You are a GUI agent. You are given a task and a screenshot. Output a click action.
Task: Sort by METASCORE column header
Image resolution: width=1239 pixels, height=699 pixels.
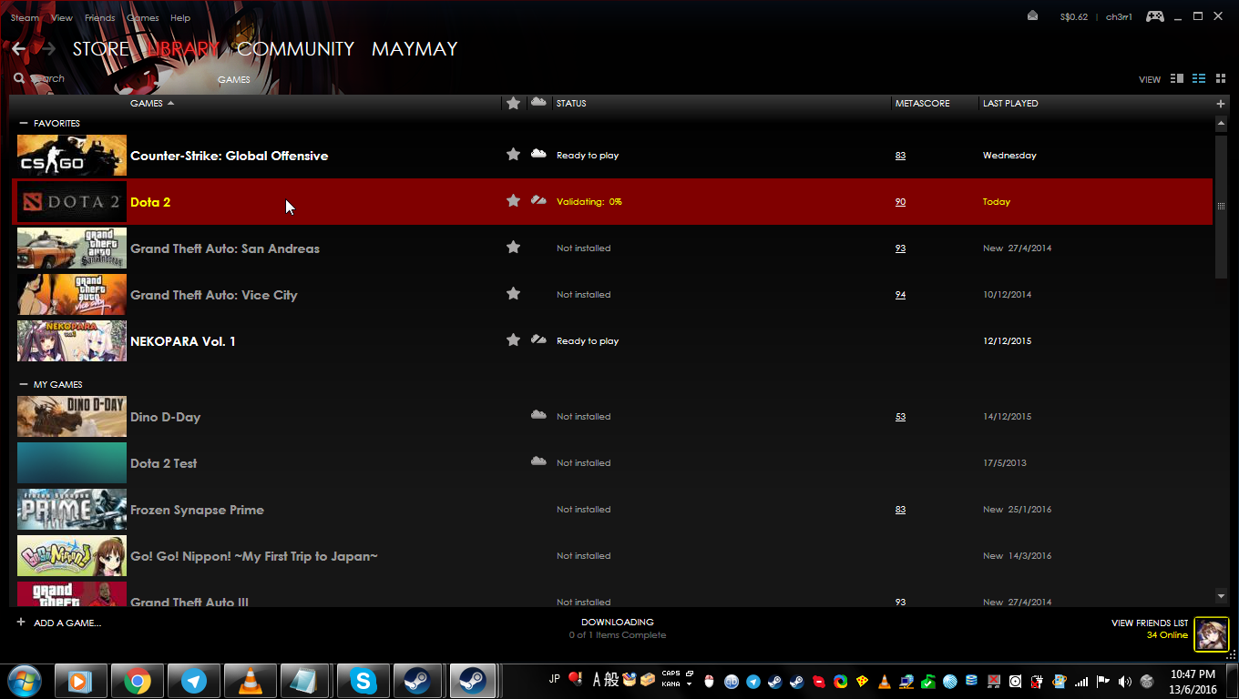tap(923, 104)
